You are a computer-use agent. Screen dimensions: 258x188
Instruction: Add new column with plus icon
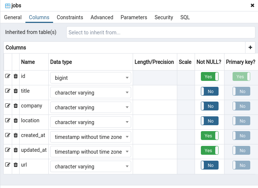coord(250,47)
